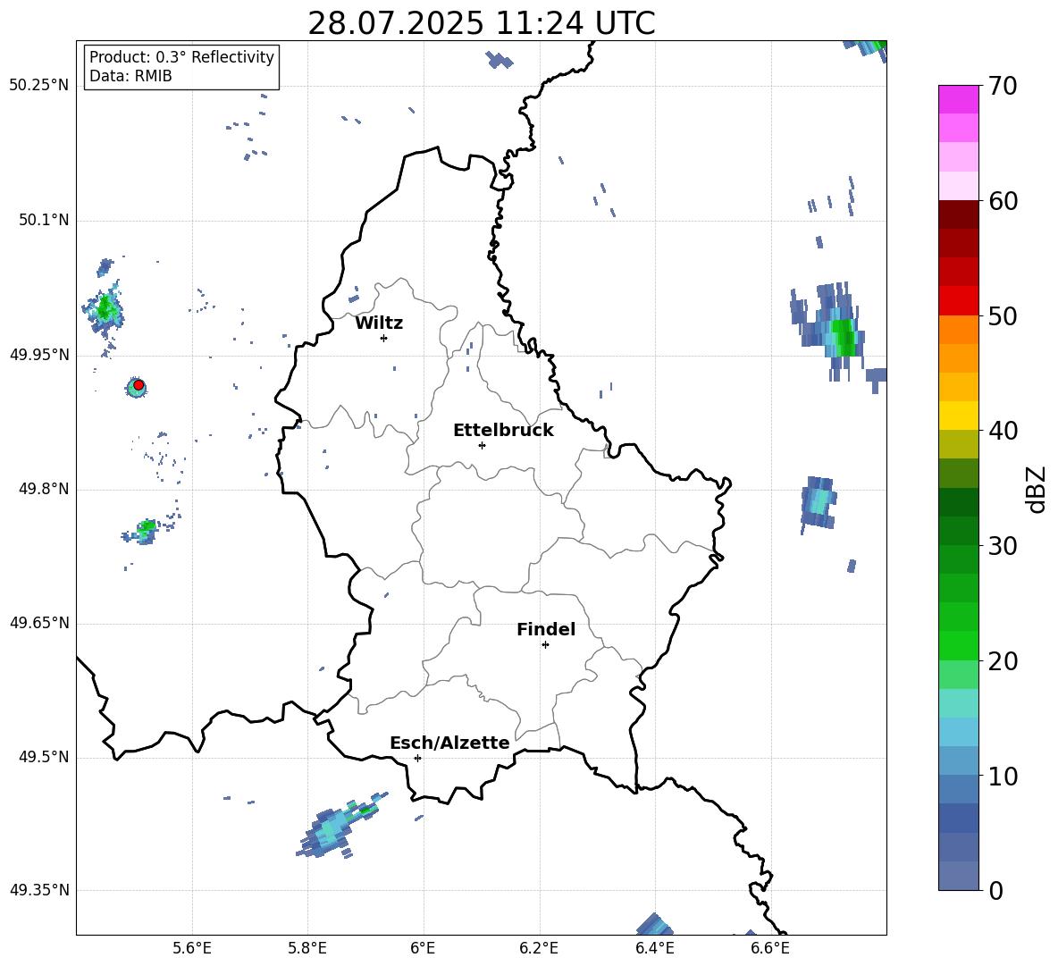This screenshot has width=1058, height=966.
Task: Select the Findel city label
Action: coord(546,629)
